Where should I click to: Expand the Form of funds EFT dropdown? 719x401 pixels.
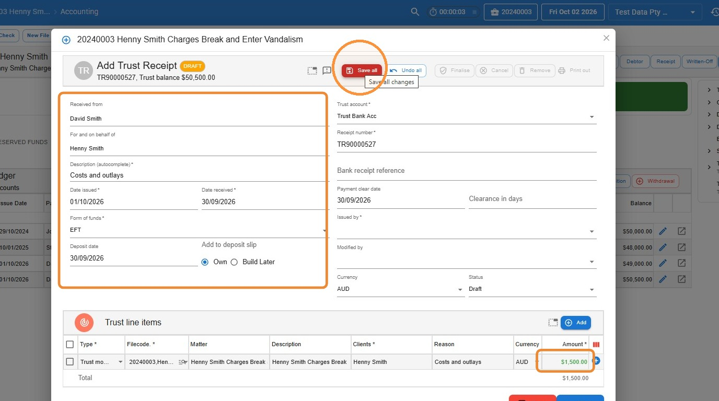tap(199, 230)
